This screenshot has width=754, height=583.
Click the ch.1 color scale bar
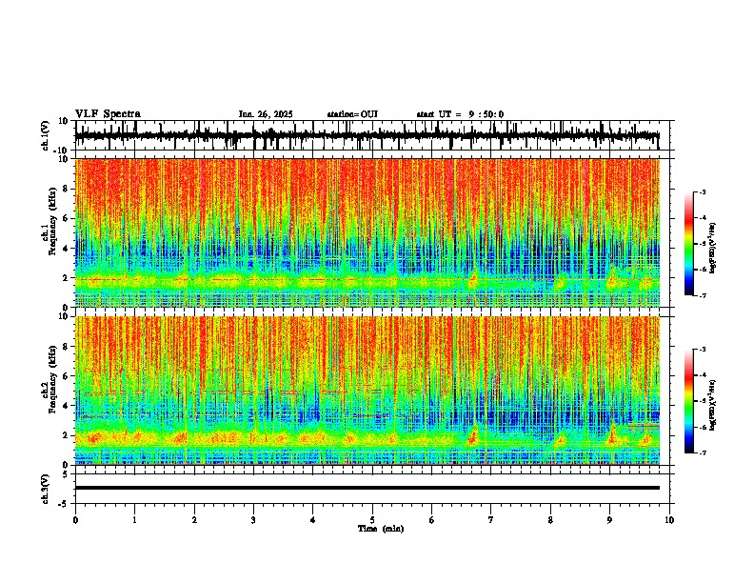click(x=689, y=244)
